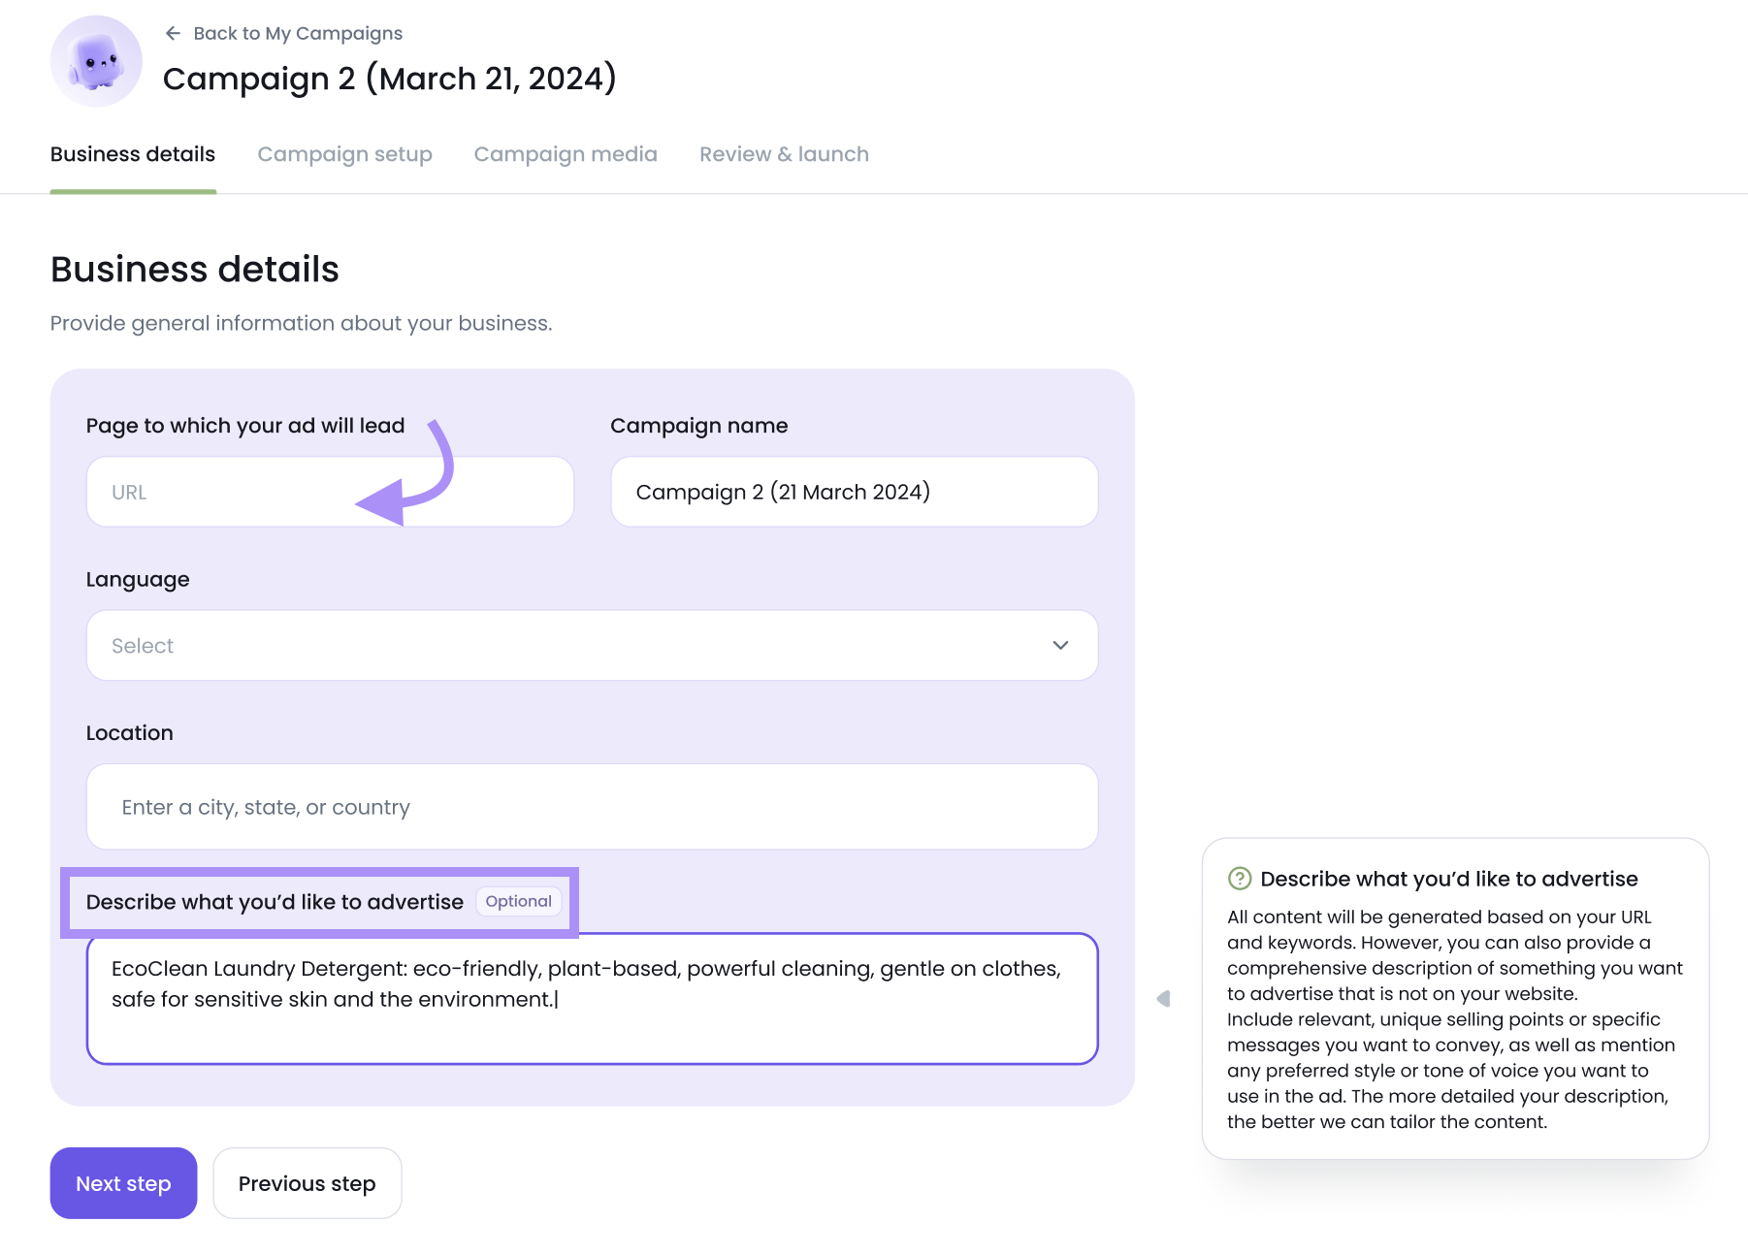
Task: Click the help question mark icon
Action: (x=1239, y=879)
